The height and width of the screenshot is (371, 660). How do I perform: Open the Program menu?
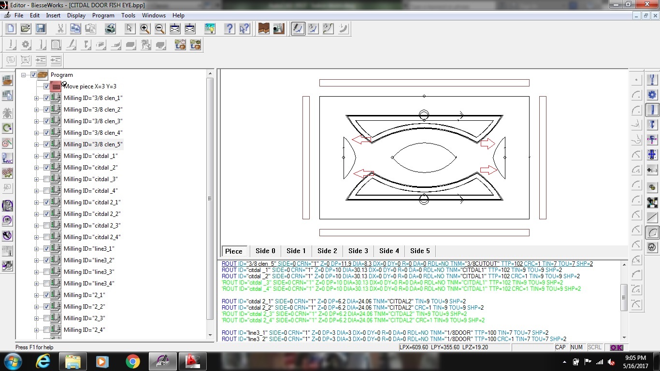[x=103, y=15]
